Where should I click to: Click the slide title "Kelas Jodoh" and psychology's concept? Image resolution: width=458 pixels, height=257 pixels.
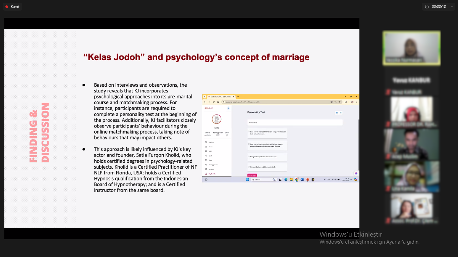pos(196,57)
